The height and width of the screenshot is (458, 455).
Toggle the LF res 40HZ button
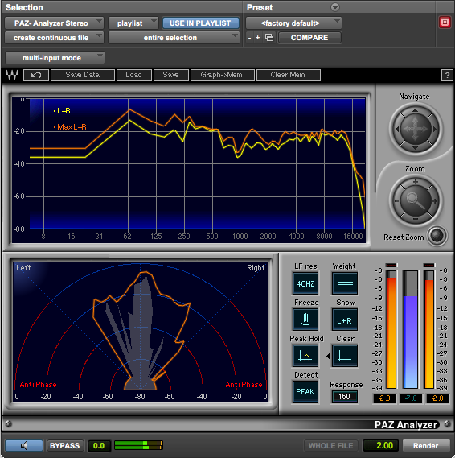(305, 283)
